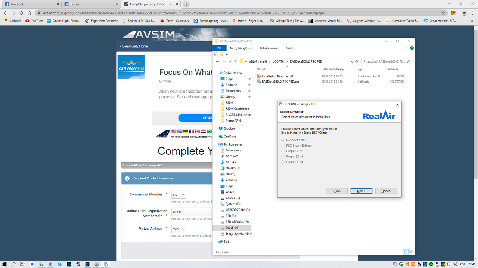Screen dimensions: 478x268
Task: Click the Explorer search field
Action: click(x=386, y=61)
